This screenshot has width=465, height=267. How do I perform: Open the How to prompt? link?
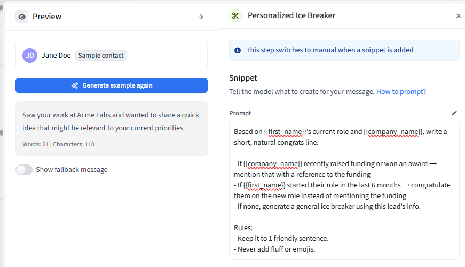[x=401, y=91]
